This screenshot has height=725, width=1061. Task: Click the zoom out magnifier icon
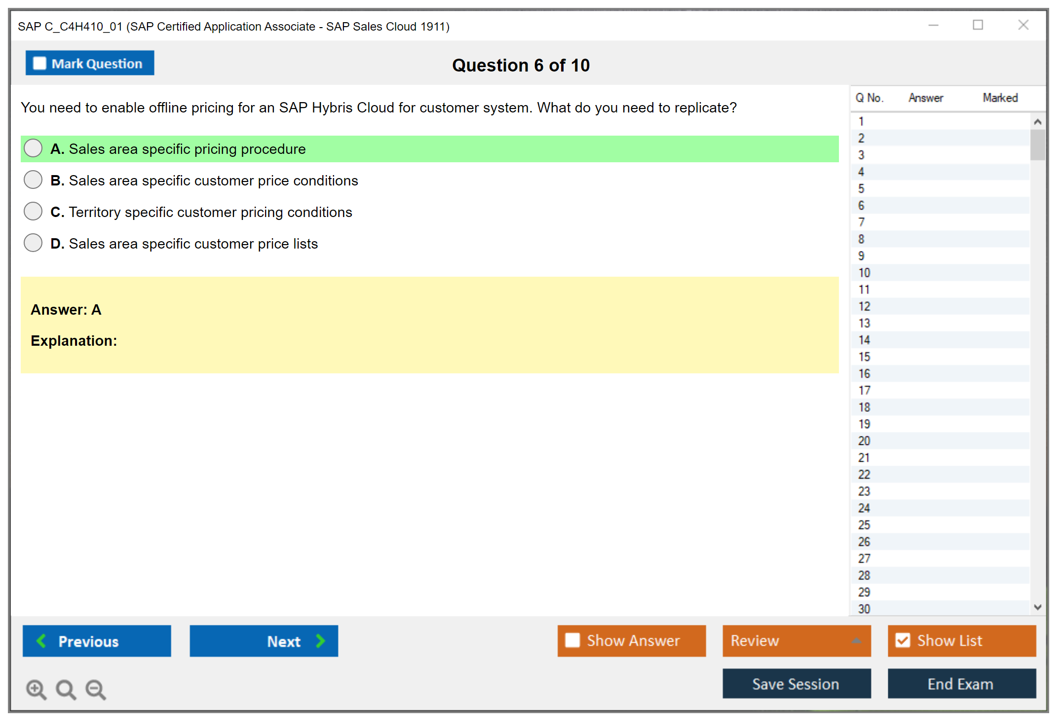pyautogui.click(x=95, y=689)
